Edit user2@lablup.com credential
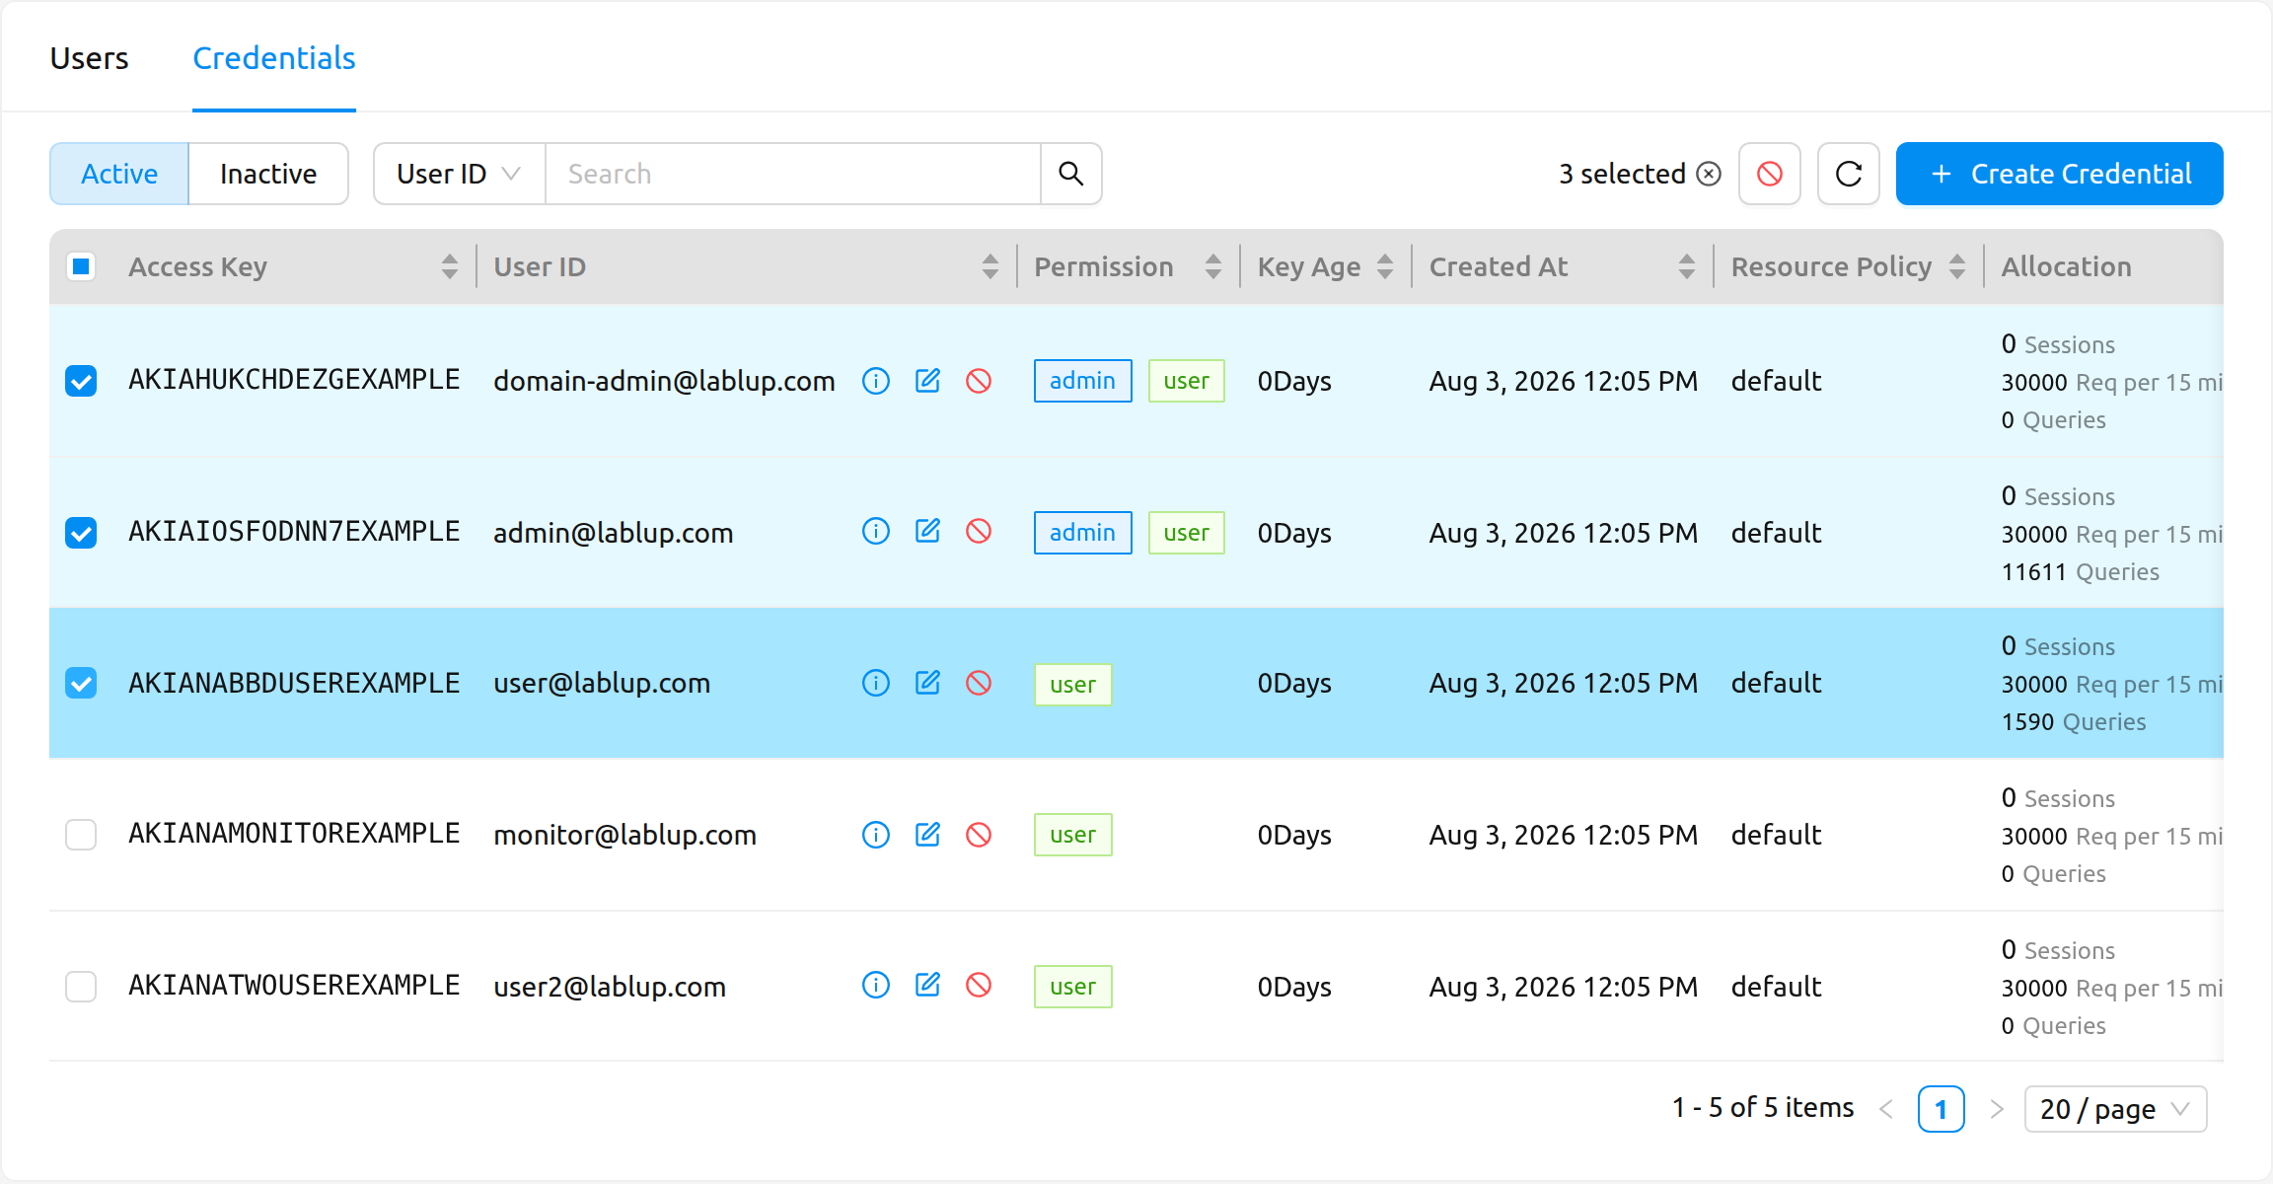 927,986
